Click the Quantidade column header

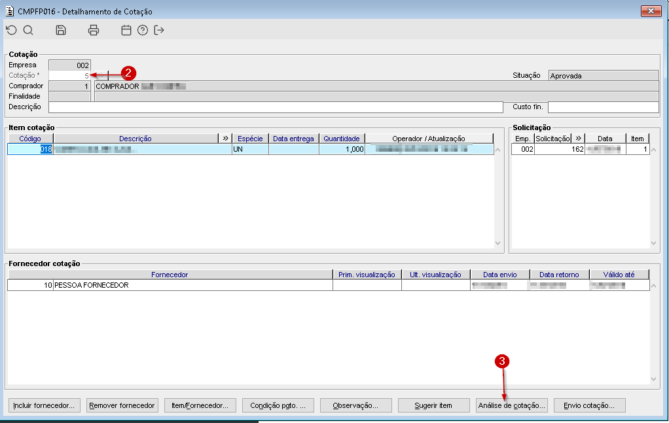[x=342, y=139]
